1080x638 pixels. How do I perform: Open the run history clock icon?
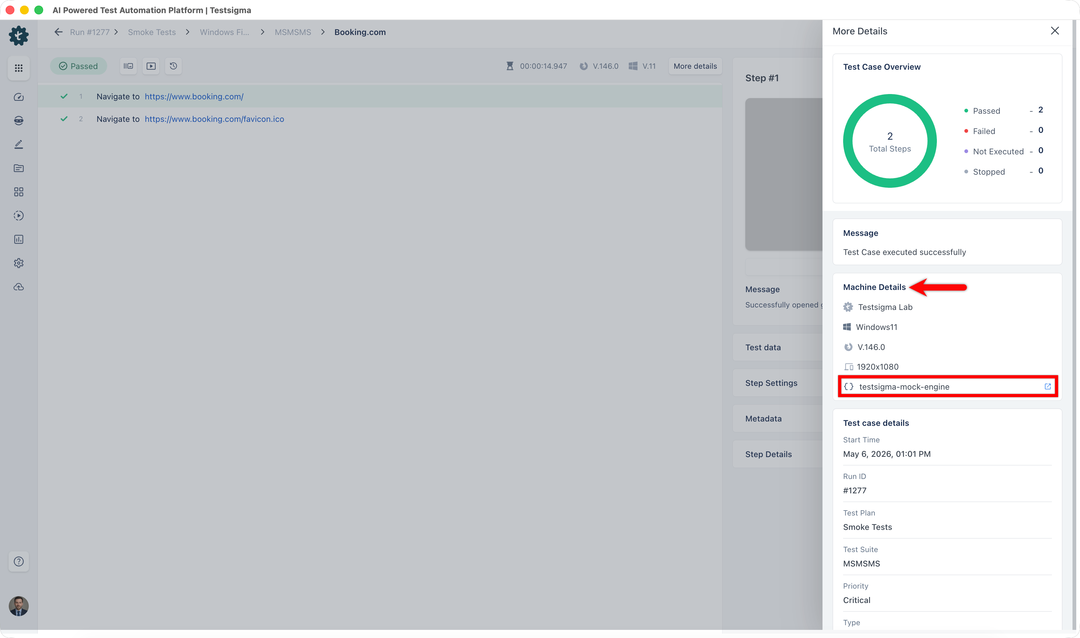tap(173, 66)
